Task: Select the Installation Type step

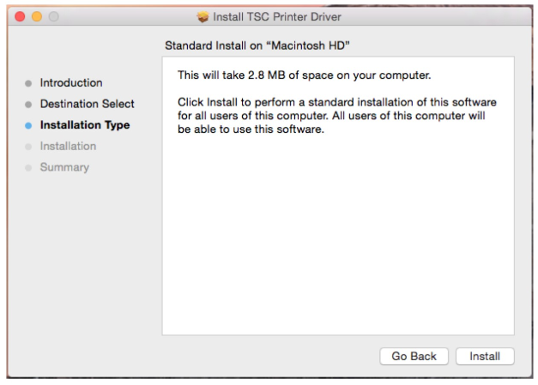Action: (85, 125)
